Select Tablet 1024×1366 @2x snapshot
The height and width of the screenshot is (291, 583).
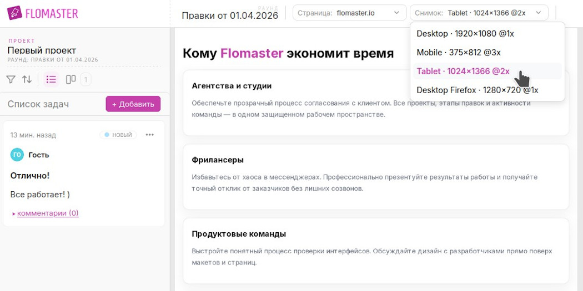tap(487, 72)
